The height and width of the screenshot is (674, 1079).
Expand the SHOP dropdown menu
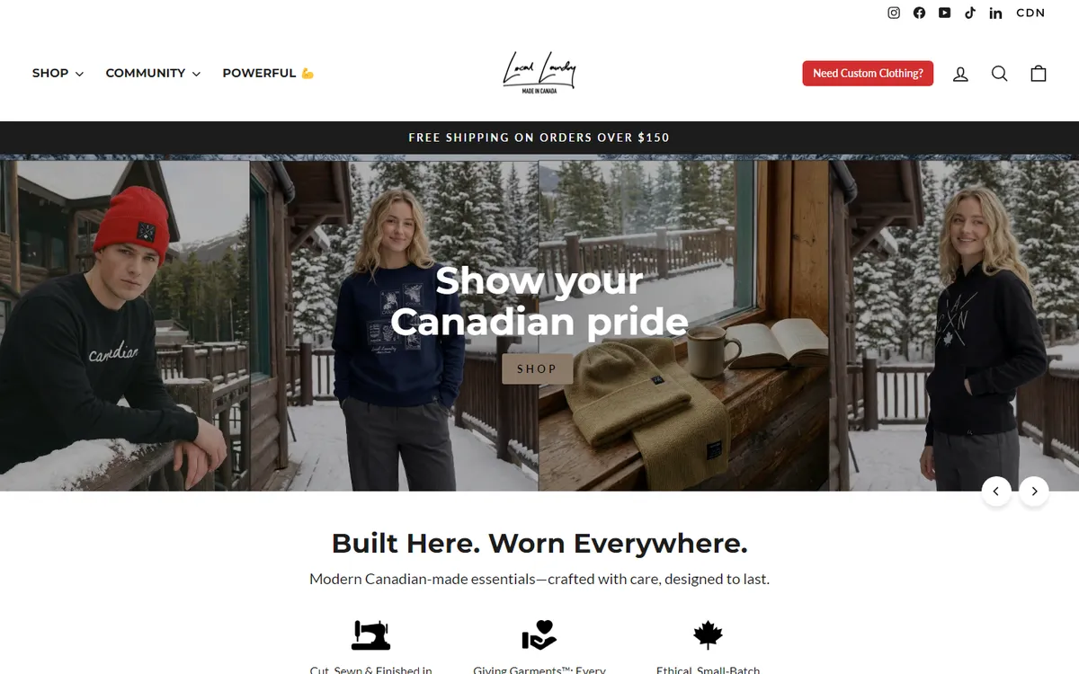(x=58, y=74)
